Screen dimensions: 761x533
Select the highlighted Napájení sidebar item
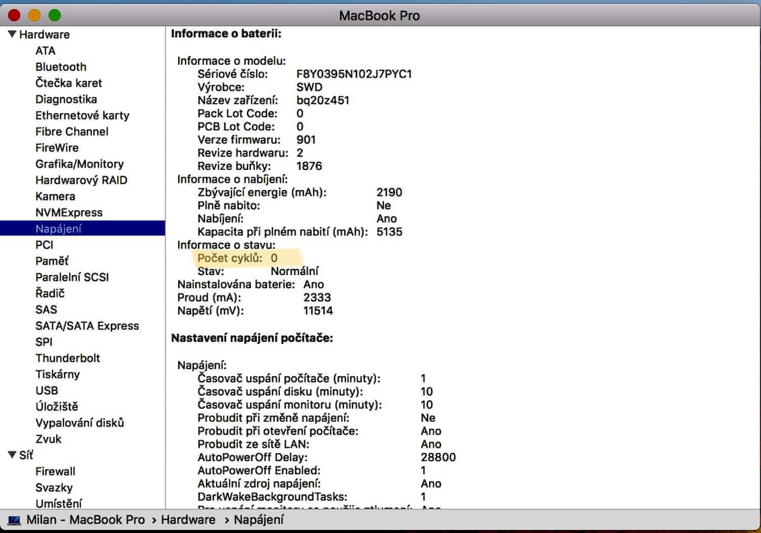pyautogui.click(x=82, y=229)
